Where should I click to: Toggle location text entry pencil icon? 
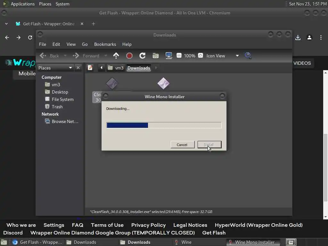pos(90,68)
